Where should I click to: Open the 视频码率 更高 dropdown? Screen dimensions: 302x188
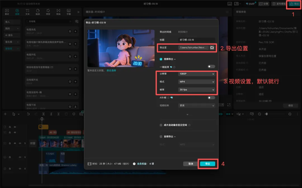click(197, 106)
